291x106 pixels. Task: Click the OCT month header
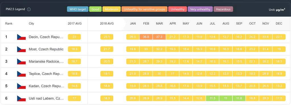click(x=252, y=24)
